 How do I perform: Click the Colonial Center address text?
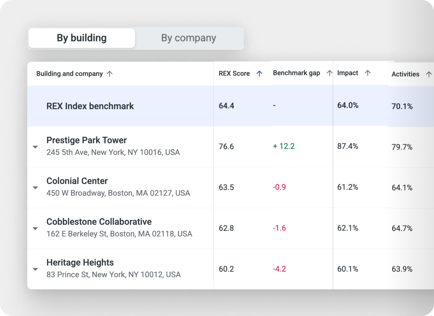(118, 193)
